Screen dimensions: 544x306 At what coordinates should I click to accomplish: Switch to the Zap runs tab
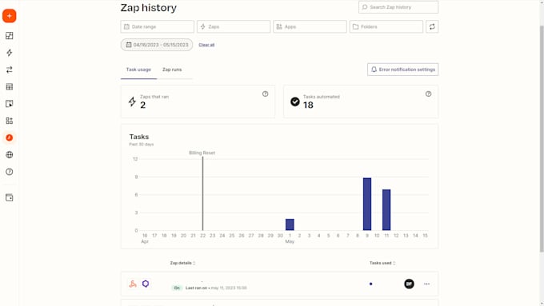pyautogui.click(x=172, y=70)
